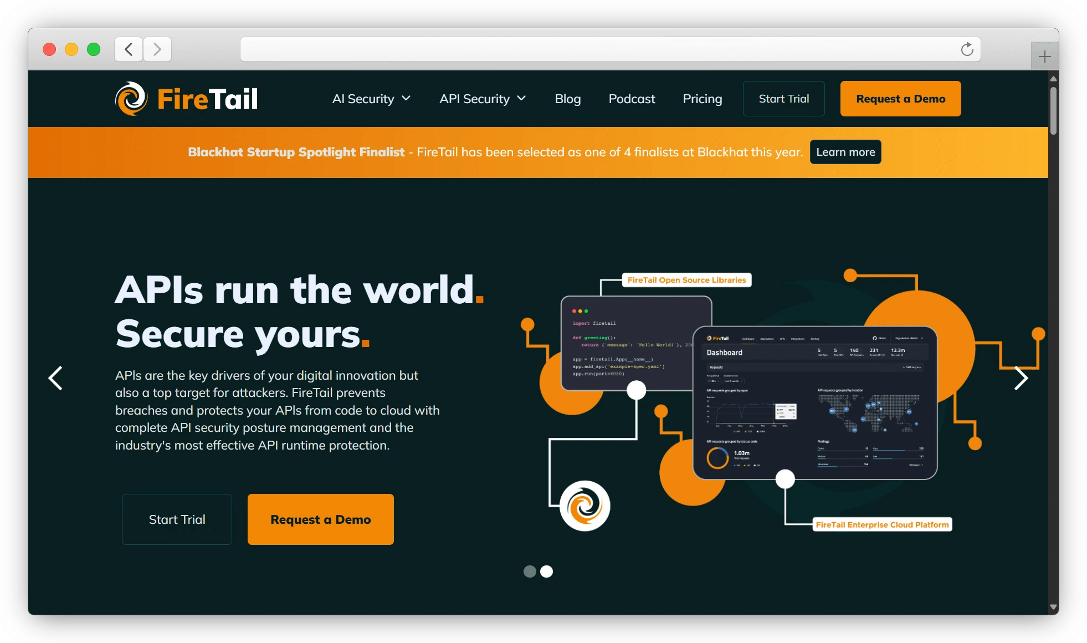Go to the Pricing page

click(x=702, y=99)
